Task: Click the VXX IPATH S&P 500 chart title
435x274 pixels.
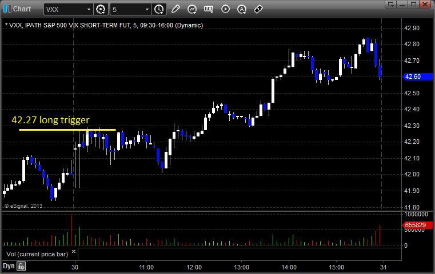Action: [x=104, y=25]
